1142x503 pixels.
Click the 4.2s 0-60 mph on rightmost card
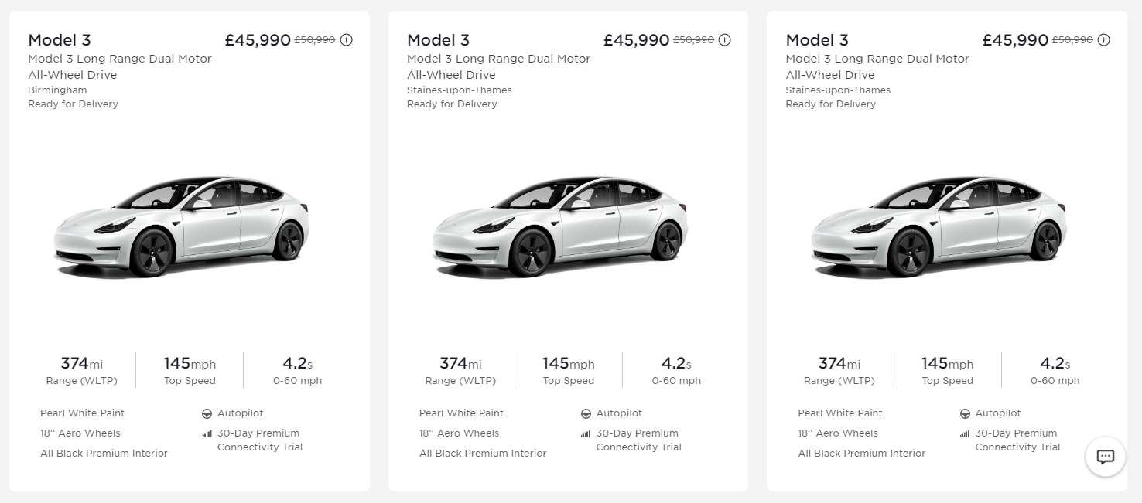[1055, 370]
